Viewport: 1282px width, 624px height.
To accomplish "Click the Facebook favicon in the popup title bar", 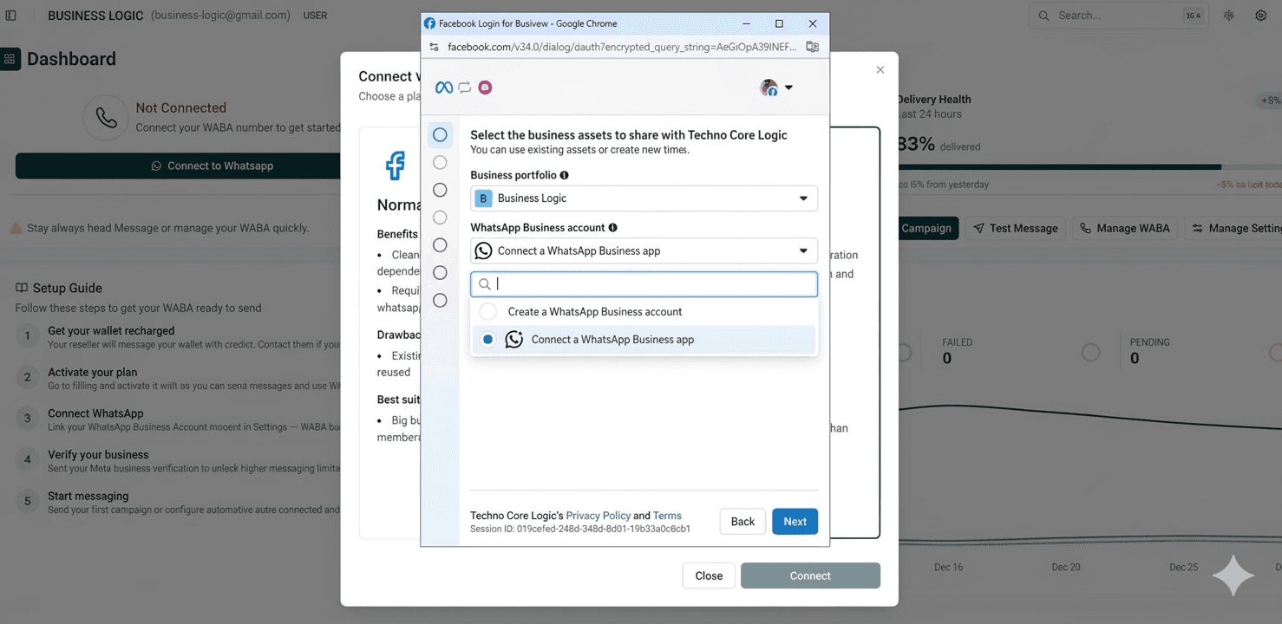I will point(429,23).
